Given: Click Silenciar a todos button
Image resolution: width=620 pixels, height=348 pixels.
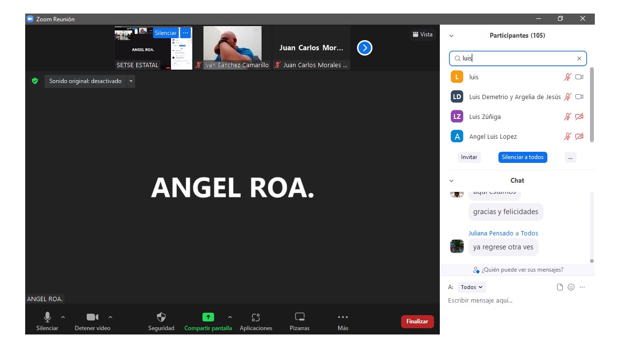Looking at the screenshot, I should click(x=523, y=157).
